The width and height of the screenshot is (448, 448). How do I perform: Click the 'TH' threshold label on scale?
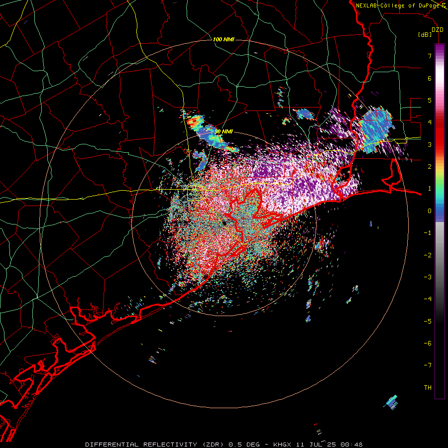click(428, 388)
